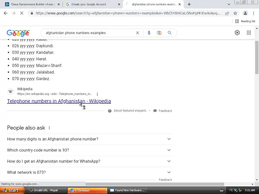Click the on-screen keyboard tray icon

pos(222,190)
